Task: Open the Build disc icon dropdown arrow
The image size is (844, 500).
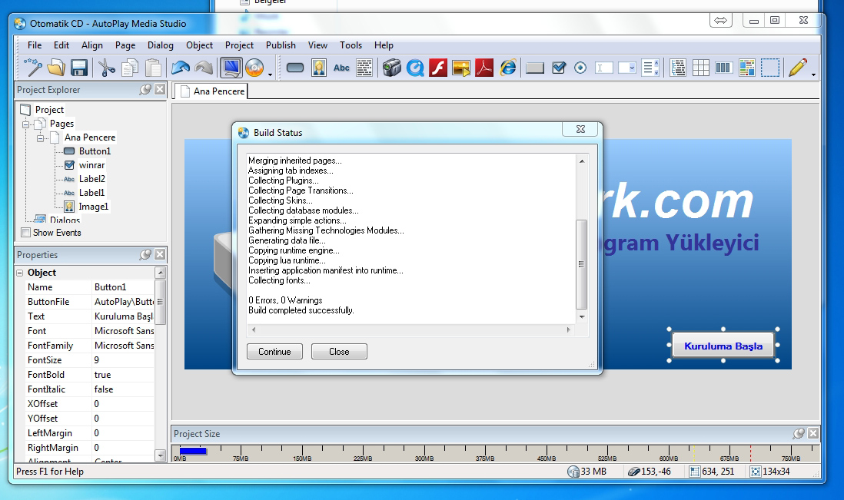Action: coord(271,75)
